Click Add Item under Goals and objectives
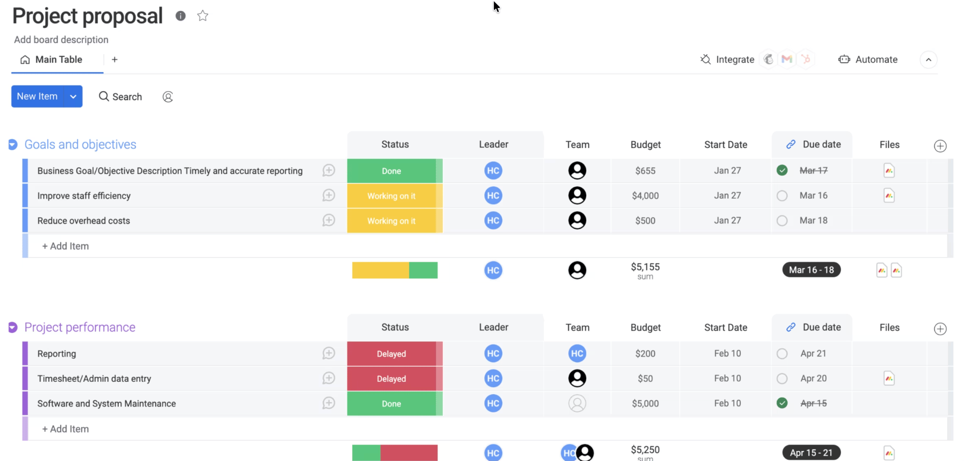The image size is (964, 461). 65,246
